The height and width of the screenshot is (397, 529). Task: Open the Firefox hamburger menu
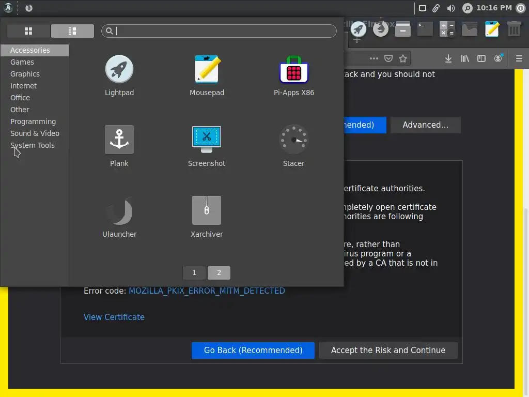519,59
